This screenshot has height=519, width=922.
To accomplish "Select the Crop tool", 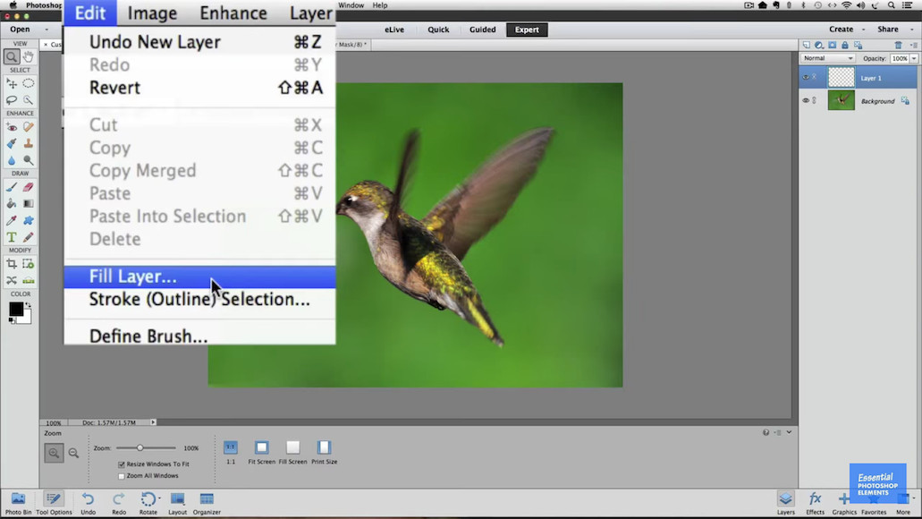I will click(x=12, y=264).
